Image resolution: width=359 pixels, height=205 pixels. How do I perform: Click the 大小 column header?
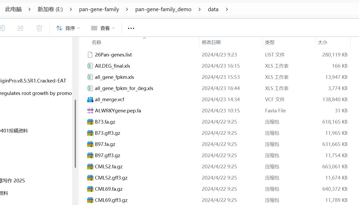323,42
